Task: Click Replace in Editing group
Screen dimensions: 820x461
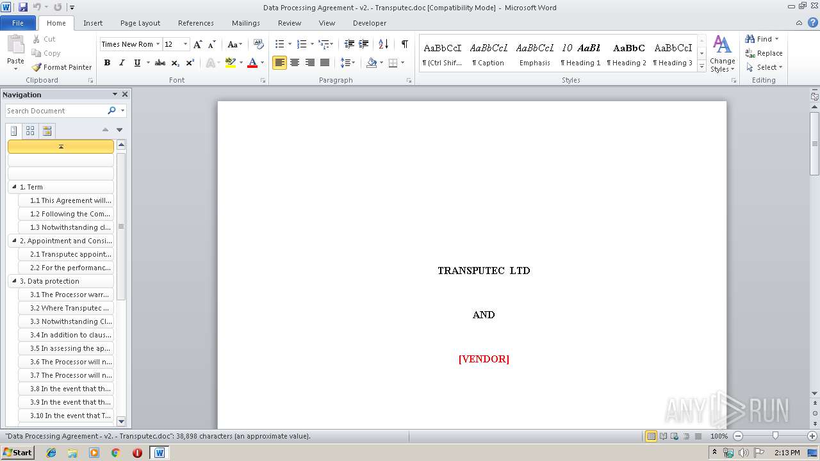Action: 764,53
